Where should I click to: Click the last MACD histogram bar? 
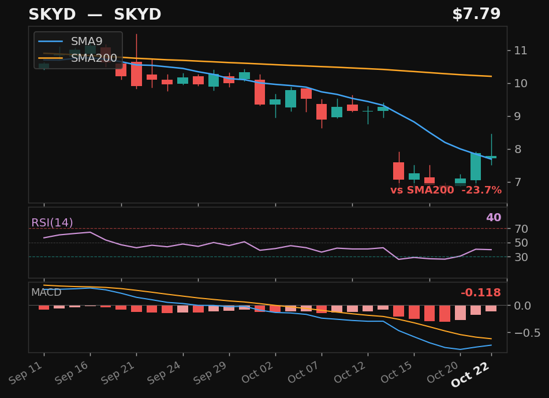point(491,308)
